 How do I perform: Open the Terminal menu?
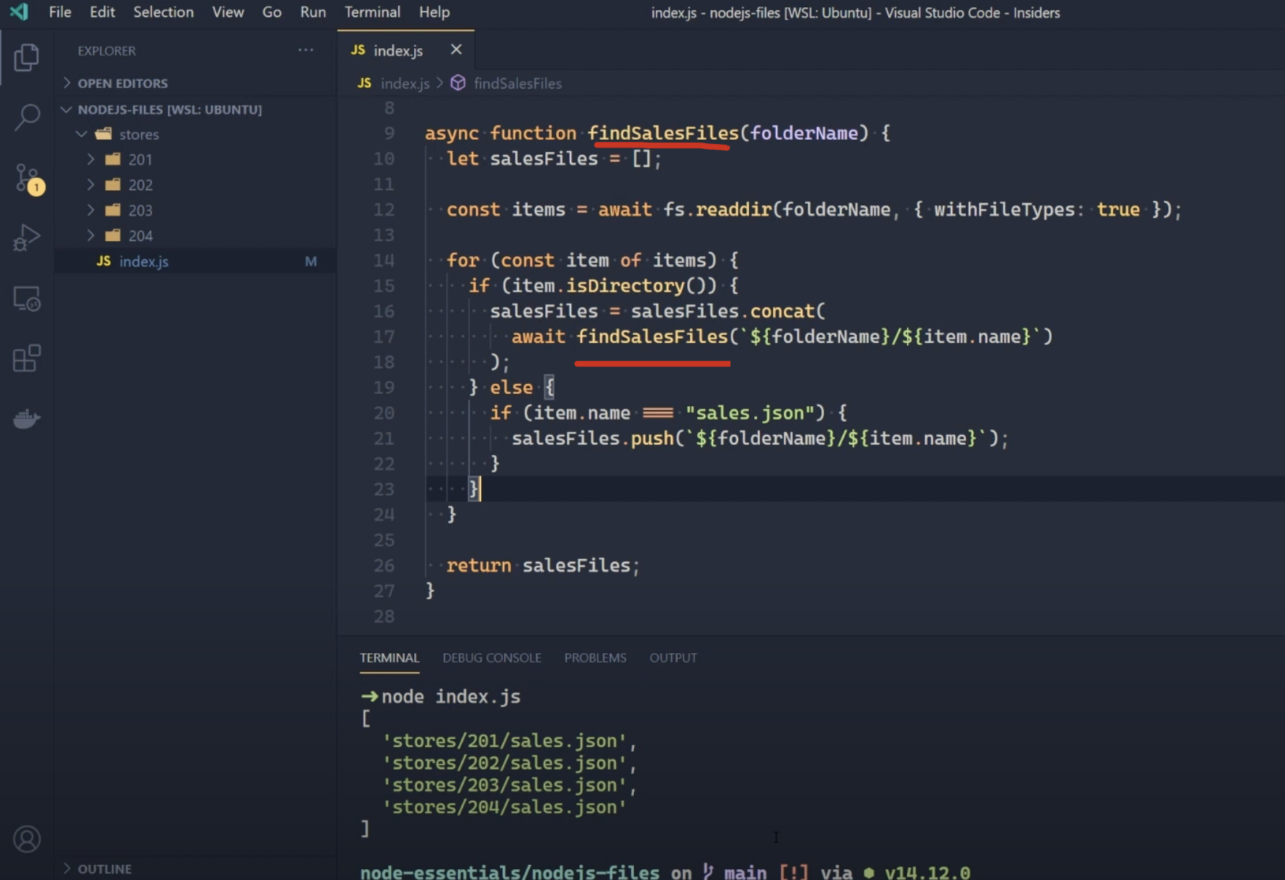pos(372,12)
